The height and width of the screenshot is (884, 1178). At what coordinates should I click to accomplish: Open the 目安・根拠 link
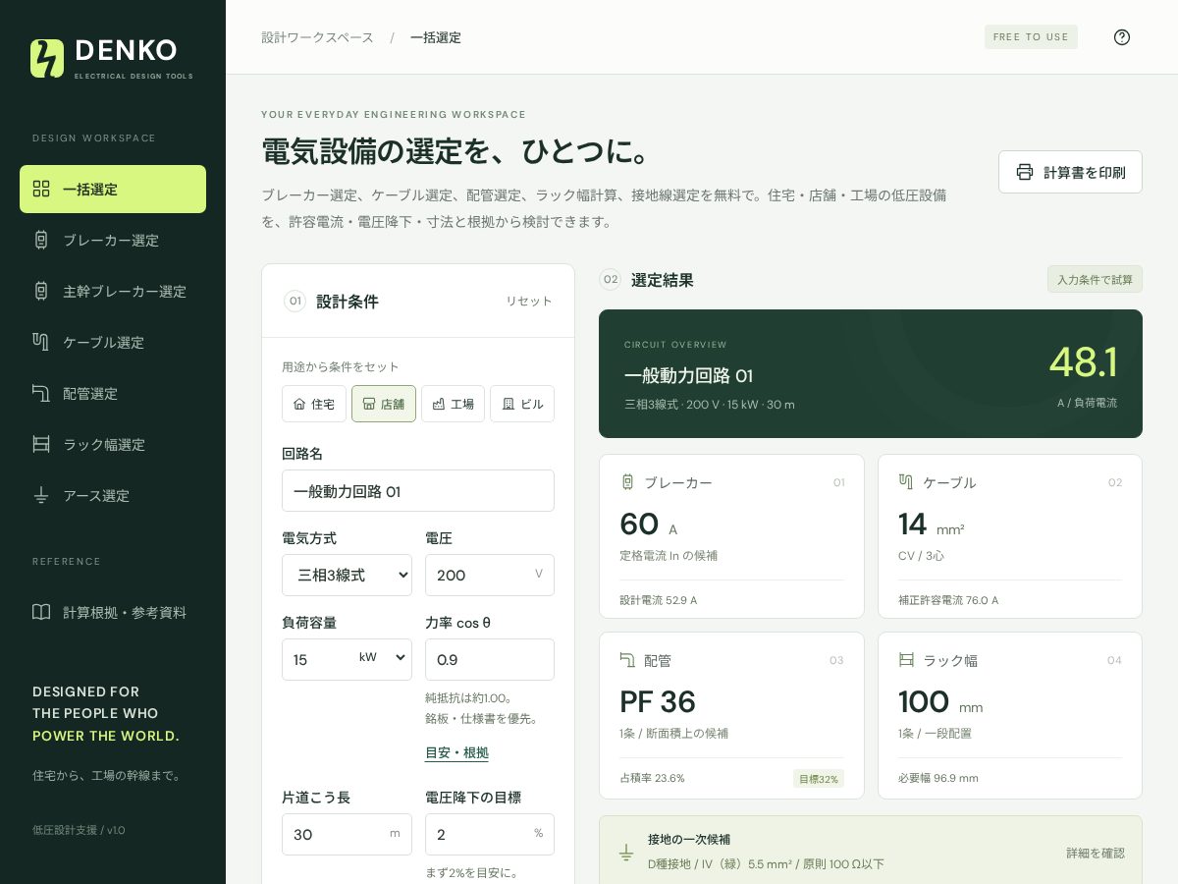click(x=456, y=752)
